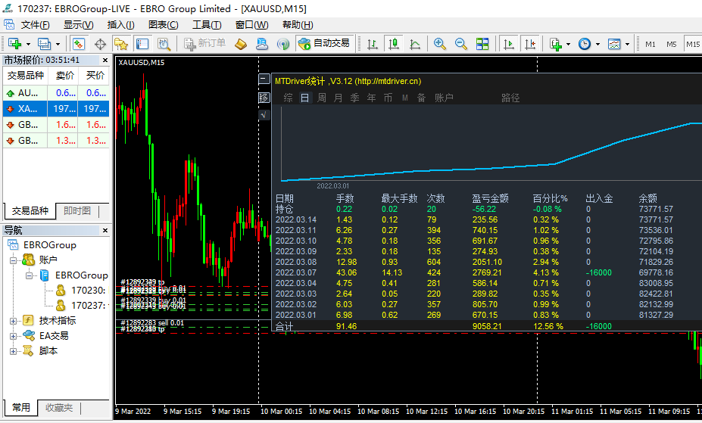The height and width of the screenshot is (423, 702).
Task: Click the 新订单 new order button
Action: coord(204,43)
